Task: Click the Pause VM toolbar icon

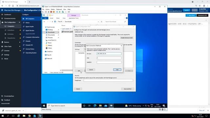Action: pyautogui.click(x=57, y=12)
